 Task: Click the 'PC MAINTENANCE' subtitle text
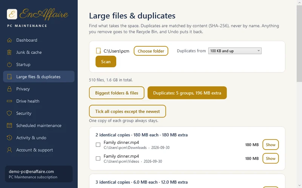[x=27, y=26]
